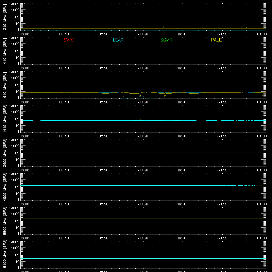Image resolution: width=272 pixels, height=272 pixels.
Task: Click the red SVTO legend label
Action: (x=69, y=40)
